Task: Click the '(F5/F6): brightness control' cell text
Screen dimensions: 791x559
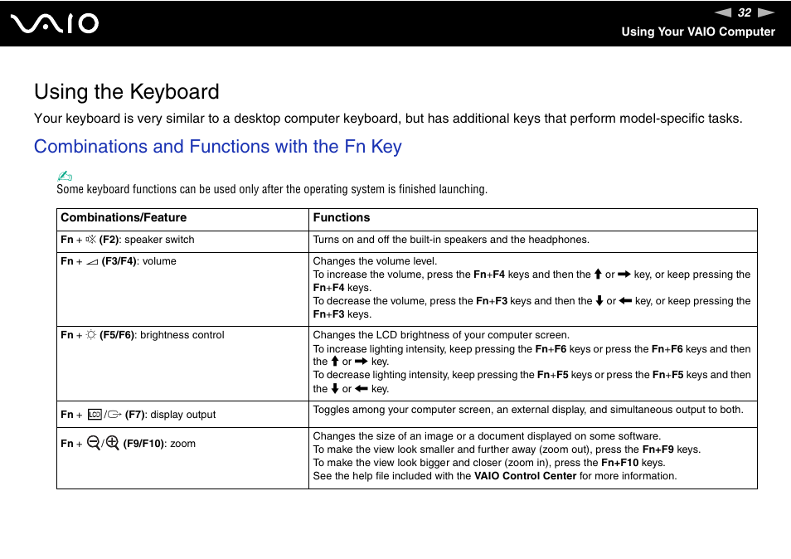Action: point(162,335)
